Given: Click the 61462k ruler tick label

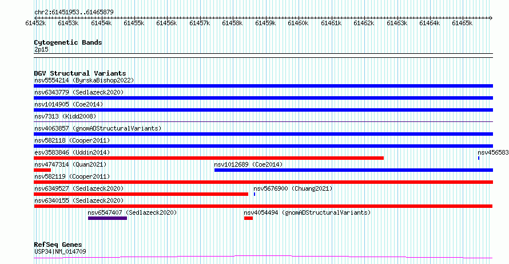Looking at the screenshot, I should pyautogui.click(x=364, y=23).
